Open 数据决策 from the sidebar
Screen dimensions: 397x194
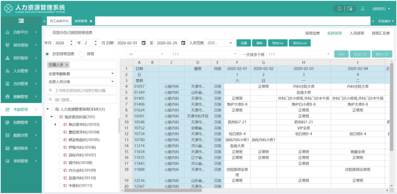tap(20, 135)
